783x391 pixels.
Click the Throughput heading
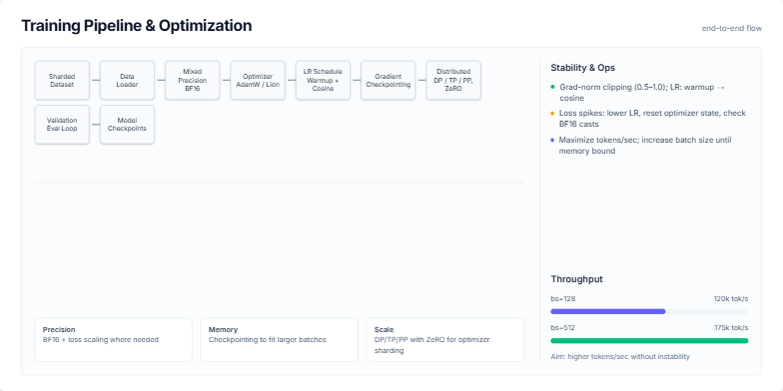pos(577,279)
